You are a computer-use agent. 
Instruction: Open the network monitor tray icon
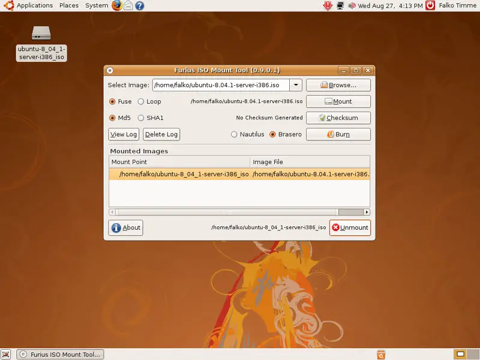point(340,5)
